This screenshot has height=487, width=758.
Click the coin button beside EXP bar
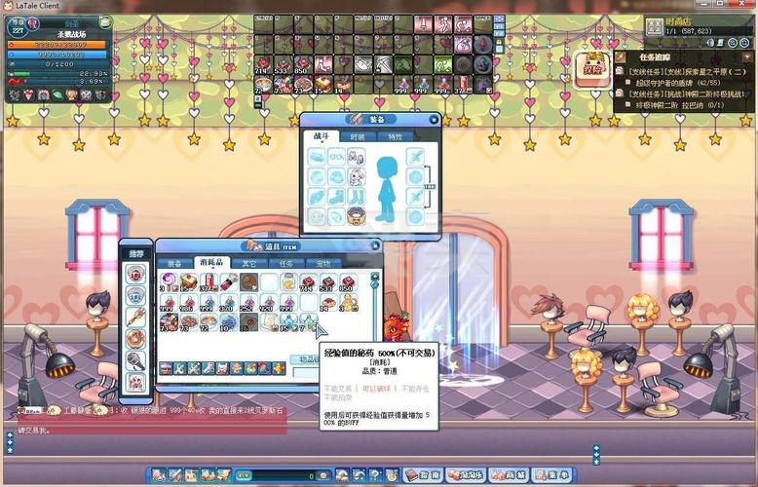click(322, 476)
